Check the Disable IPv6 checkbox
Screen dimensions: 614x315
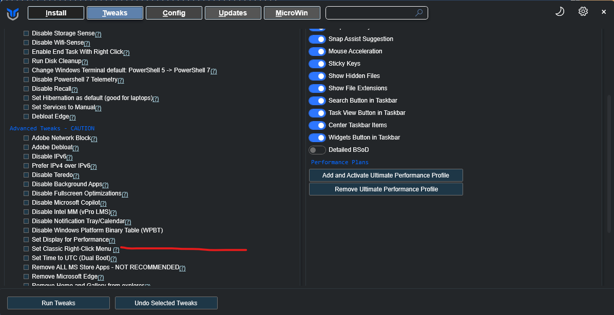pyautogui.click(x=26, y=156)
